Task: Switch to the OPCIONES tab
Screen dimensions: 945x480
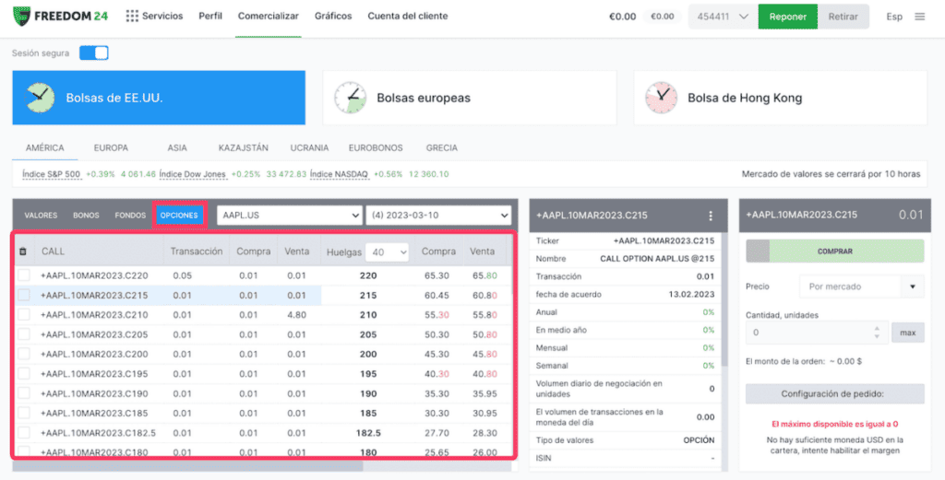Action: 179,216
